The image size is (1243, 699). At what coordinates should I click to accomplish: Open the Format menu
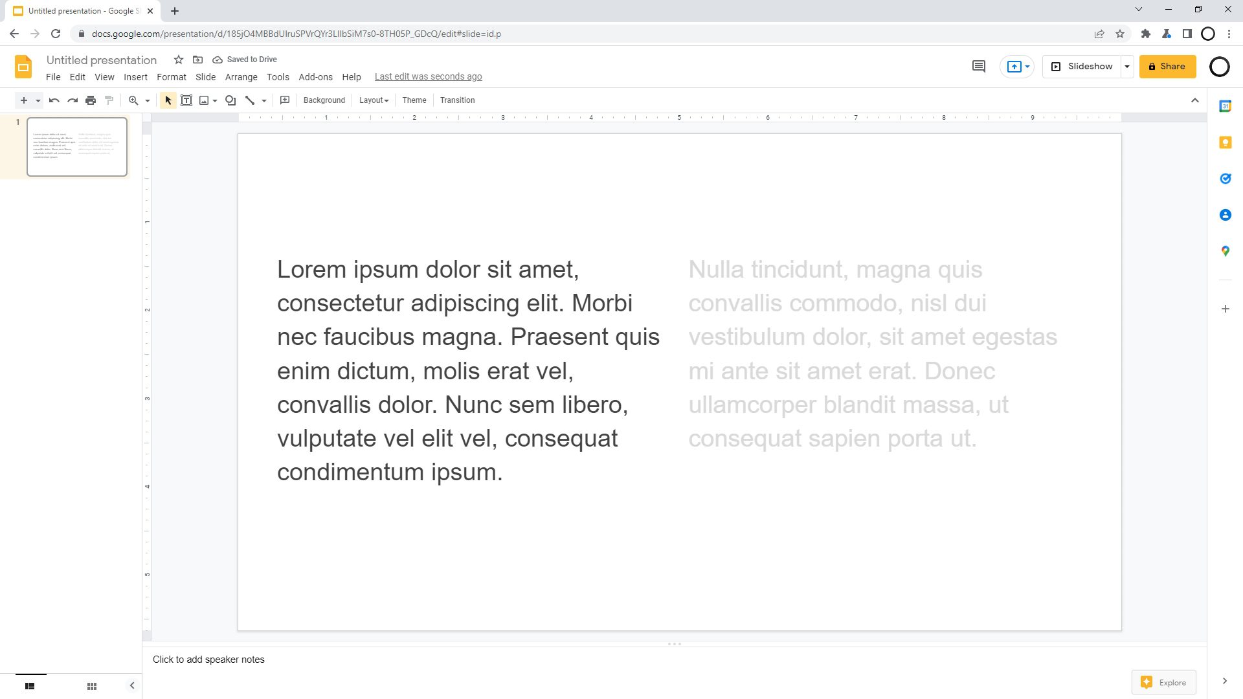pyautogui.click(x=172, y=76)
